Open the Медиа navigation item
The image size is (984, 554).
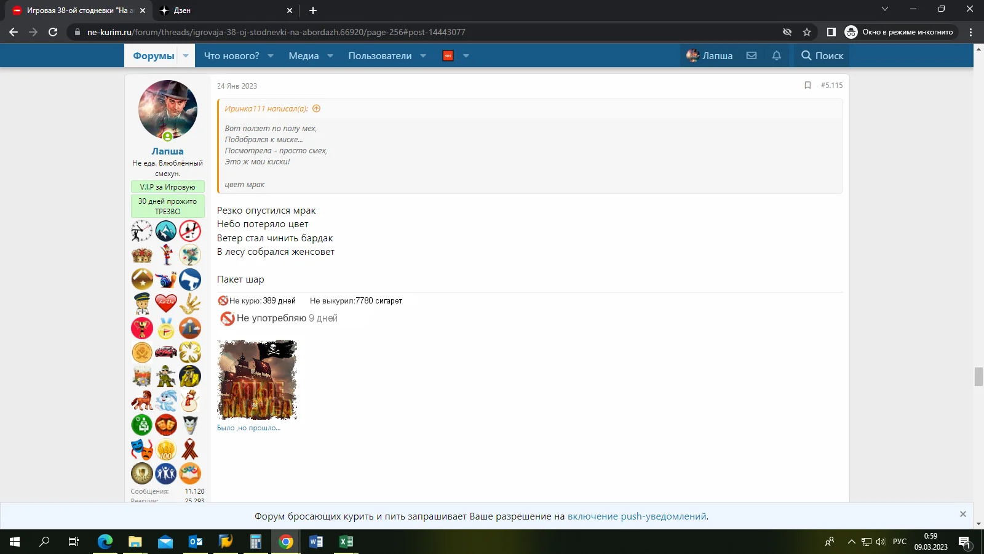pyautogui.click(x=304, y=55)
